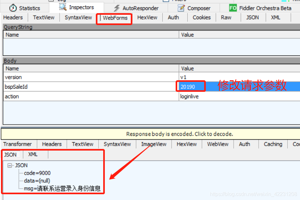Select the action name cell

[91, 96]
